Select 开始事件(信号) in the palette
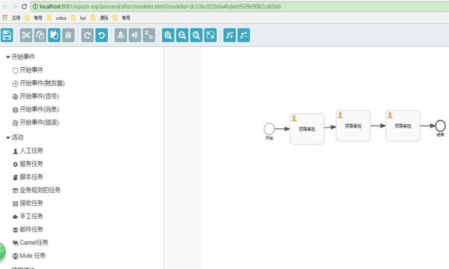Viewport: 449px width, 269px height. [36, 96]
